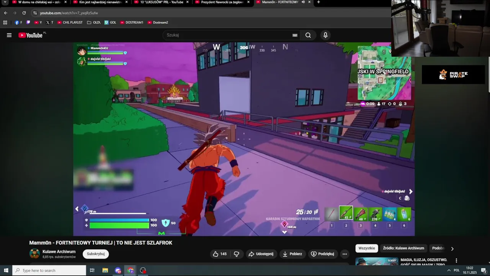This screenshot has width=490, height=276.
Task: Subscribe with the Subskrybuj button
Action: 96,254
